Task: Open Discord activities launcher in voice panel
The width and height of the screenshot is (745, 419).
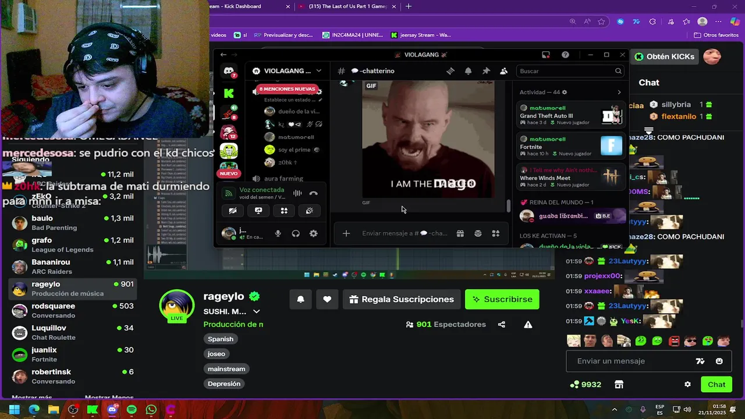Action: coord(284,211)
